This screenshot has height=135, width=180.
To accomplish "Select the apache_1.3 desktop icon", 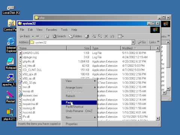I will point(10,80).
